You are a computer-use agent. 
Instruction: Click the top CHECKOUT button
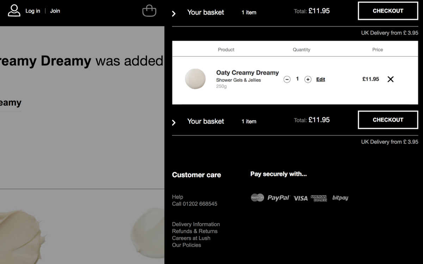click(388, 11)
